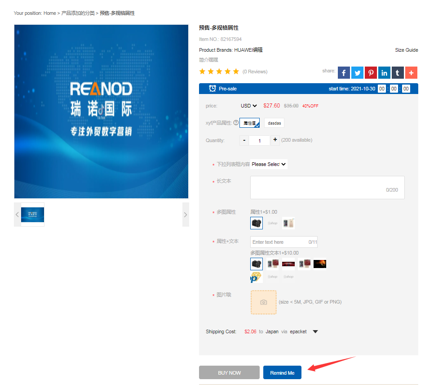This screenshot has width=425, height=385.
Task: Click the 属性1+$1.00 label
Action: tap(263, 212)
